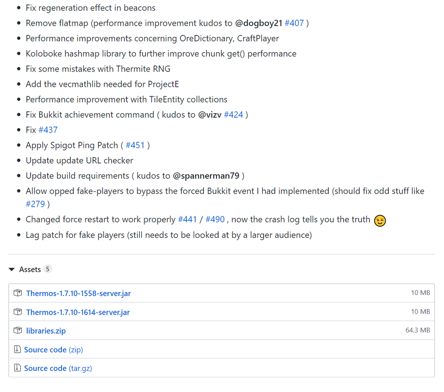Click zip file icon beside Source code (zip)
The height and width of the screenshot is (392, 444).
tap(17, 349)
